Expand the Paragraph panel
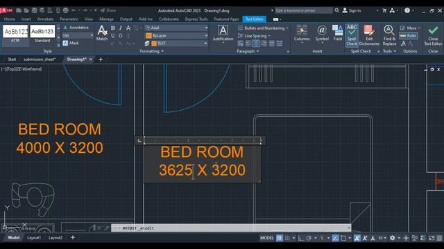This screenshot has width=444, height=249. 248,51
